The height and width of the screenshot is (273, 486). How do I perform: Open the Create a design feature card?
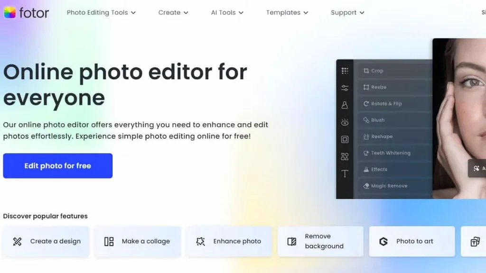[46, 241]
